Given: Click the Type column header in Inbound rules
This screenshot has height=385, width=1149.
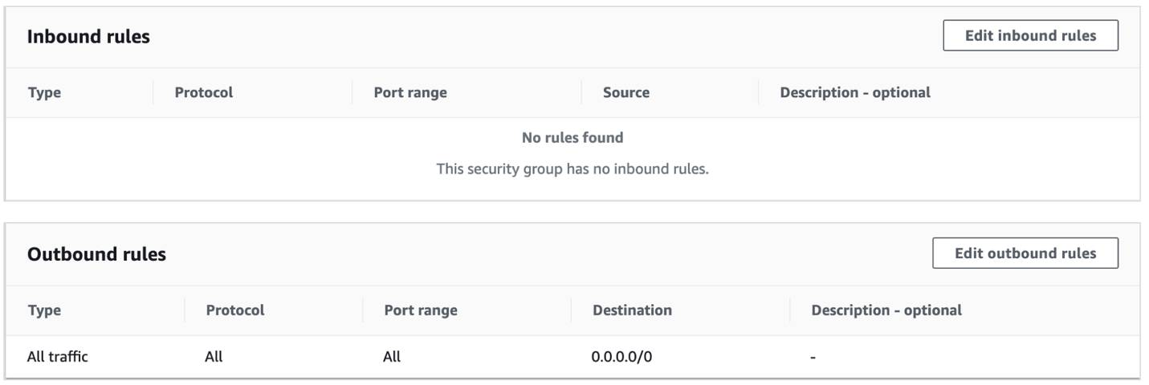Looking at the screenshot, I should tap(44, 93).
